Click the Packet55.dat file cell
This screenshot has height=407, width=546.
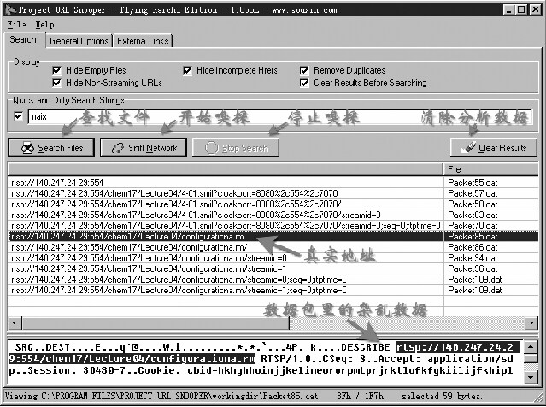click(x=491, y=182)
